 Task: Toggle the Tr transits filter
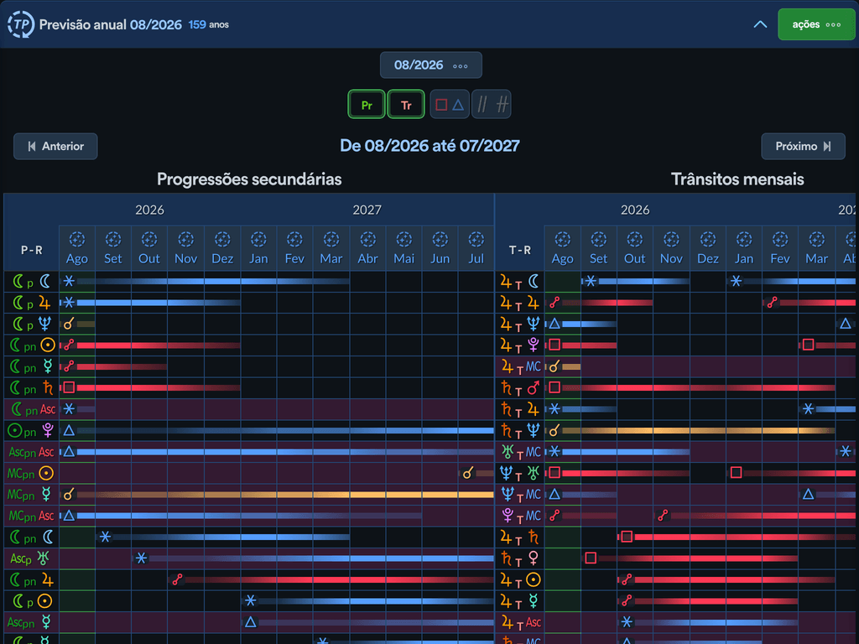tap(406, 104)
